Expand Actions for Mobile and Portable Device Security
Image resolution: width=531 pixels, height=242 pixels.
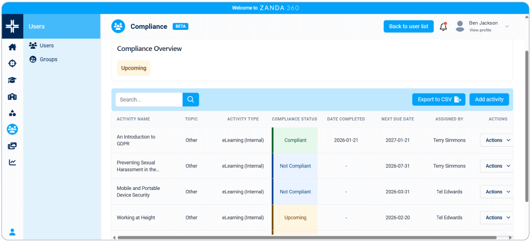pyautogui.click(x=496, y=192)
